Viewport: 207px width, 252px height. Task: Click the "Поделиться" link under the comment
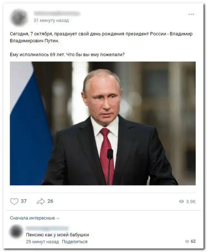(x=74, y=242)
